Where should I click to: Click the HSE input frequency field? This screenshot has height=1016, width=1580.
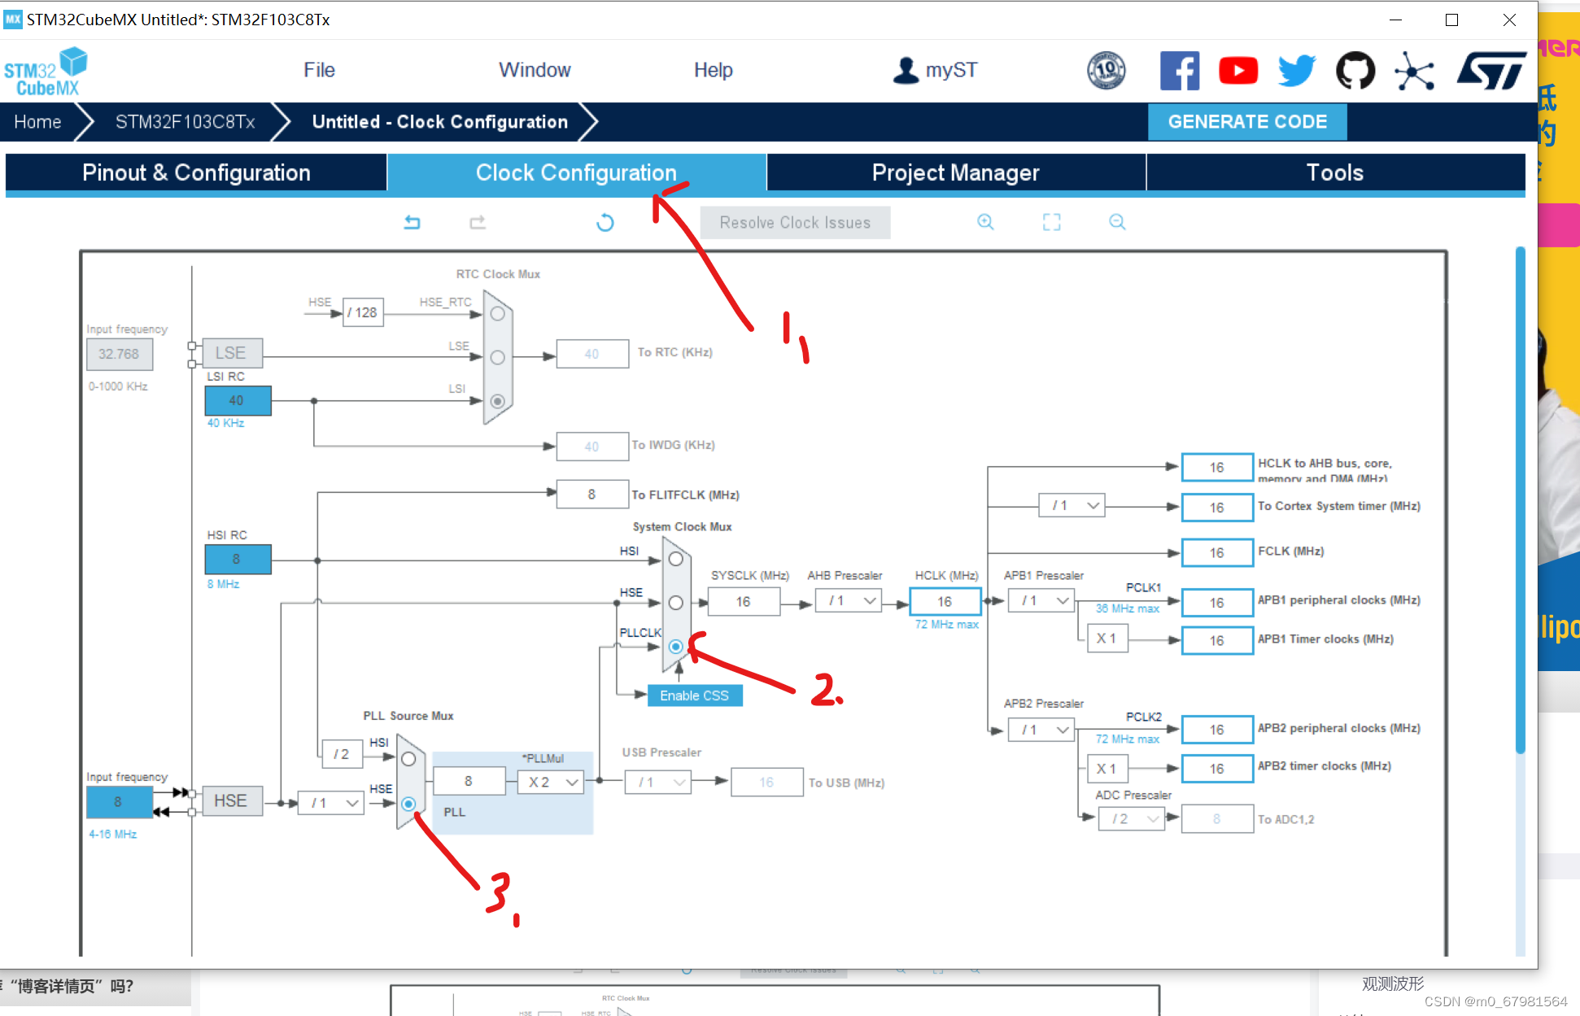pos(119,802)
